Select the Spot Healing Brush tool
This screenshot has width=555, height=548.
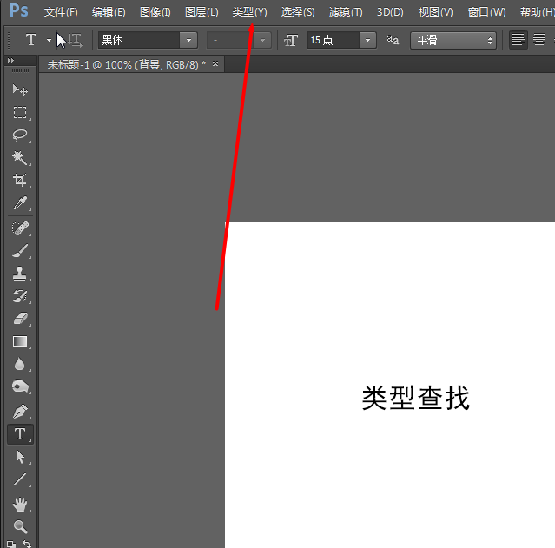point(20,228)
